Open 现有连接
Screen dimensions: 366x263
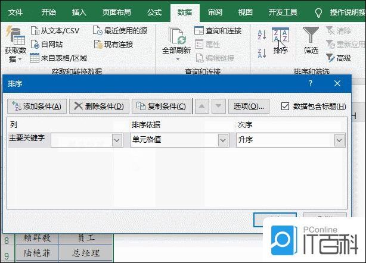coord(113,44)
